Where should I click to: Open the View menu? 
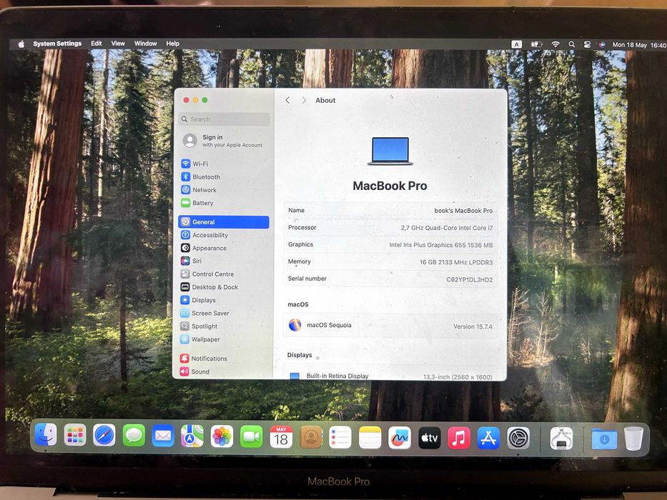coord(118,44)
